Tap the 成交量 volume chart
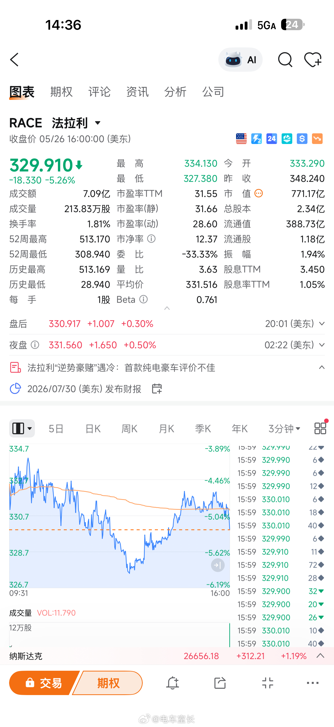The height and width of the screenshot is (727, 334). [x=120, y=634]
